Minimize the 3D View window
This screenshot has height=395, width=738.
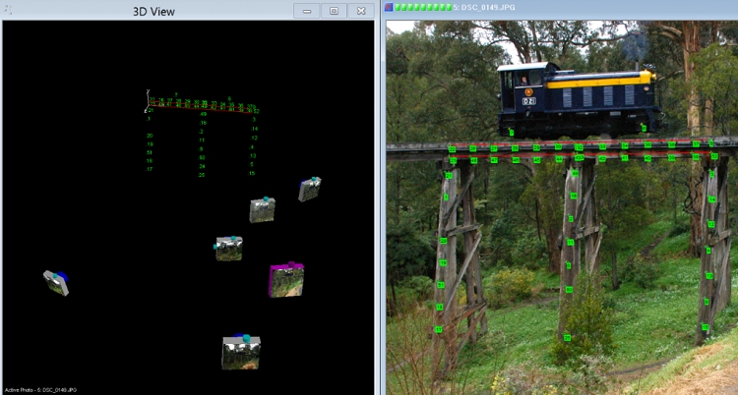click(307, 10)
